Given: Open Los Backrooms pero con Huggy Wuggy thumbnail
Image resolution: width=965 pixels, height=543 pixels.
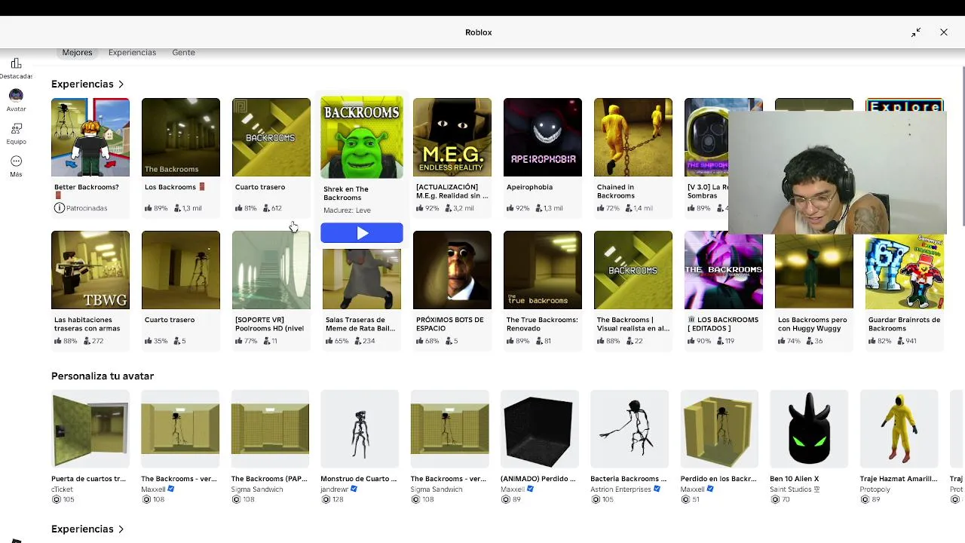Looking at the screenshot, I should click(814, 270).
